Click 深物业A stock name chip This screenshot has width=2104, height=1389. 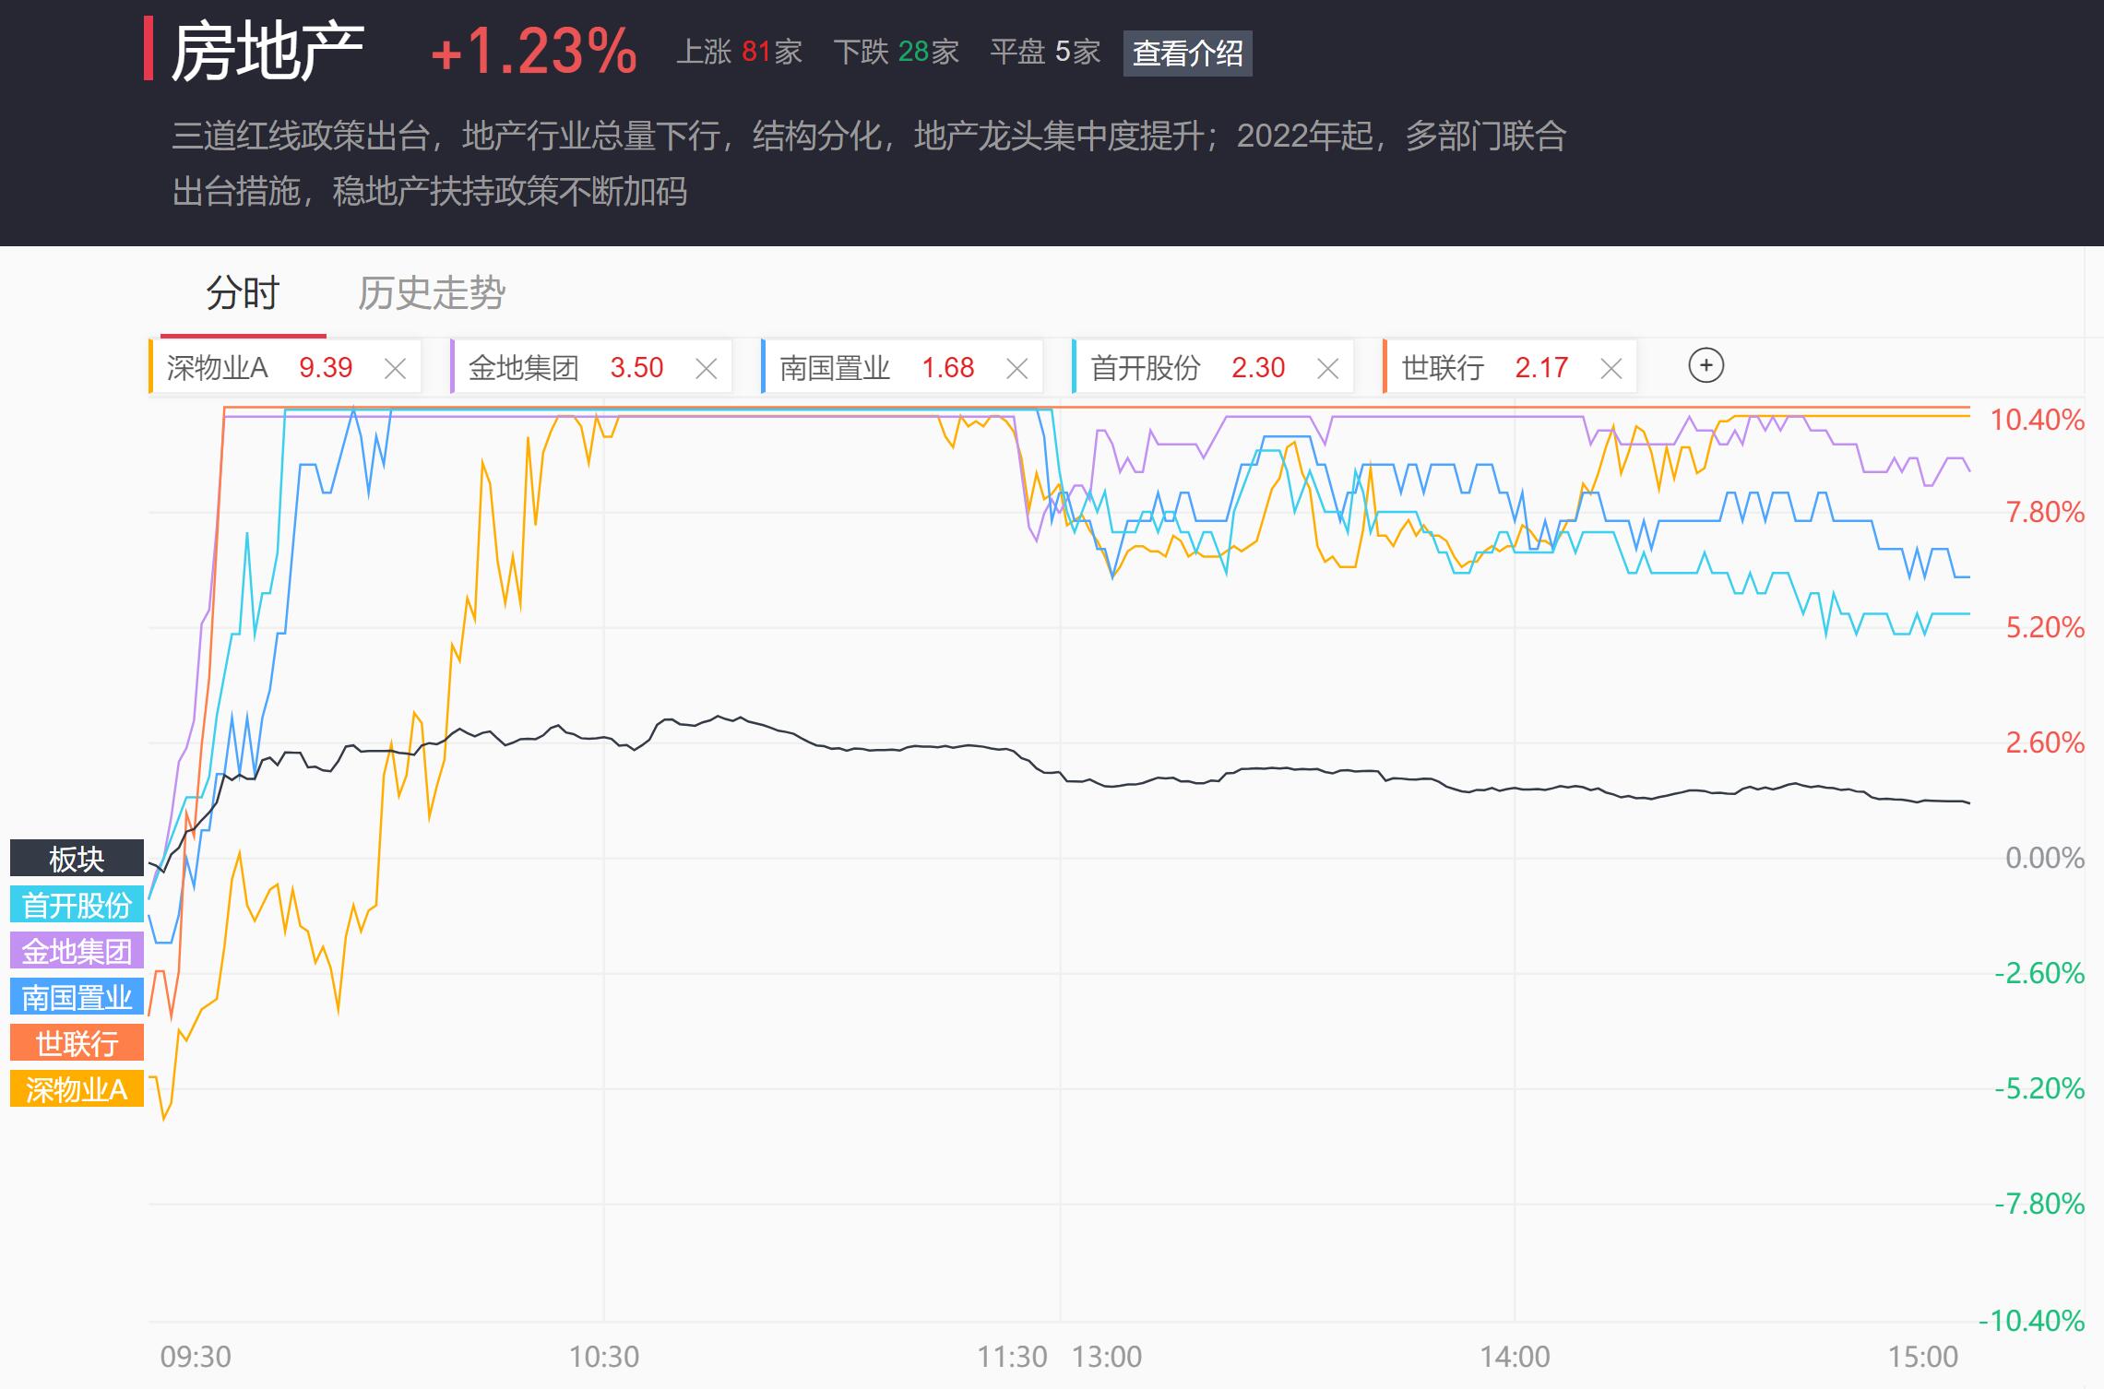[218, 368]
